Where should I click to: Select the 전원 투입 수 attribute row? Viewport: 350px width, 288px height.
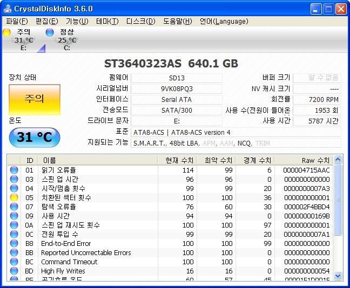tap(170, 234)
